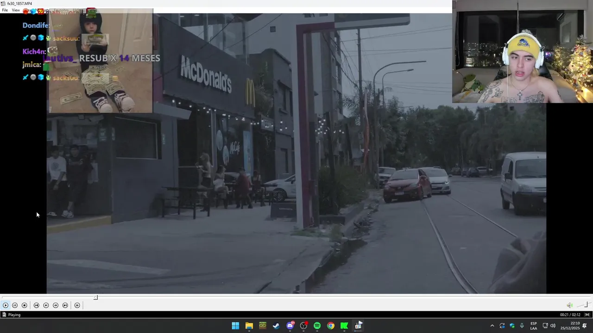Screen dimensions: 593x333
Task: Switch the ESP LAA input language
Action: pyautogui.click(x=534, y=326)
